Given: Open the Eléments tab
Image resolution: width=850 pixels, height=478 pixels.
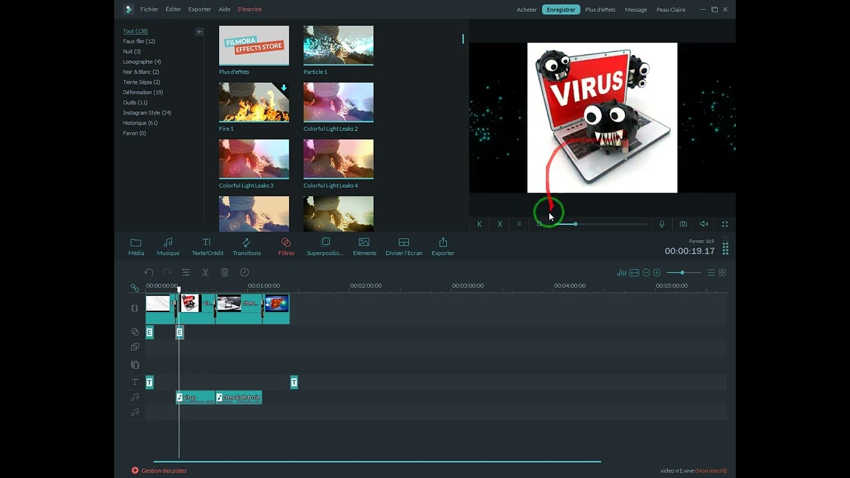Looking at the screenshot, I should click(364, 246).
